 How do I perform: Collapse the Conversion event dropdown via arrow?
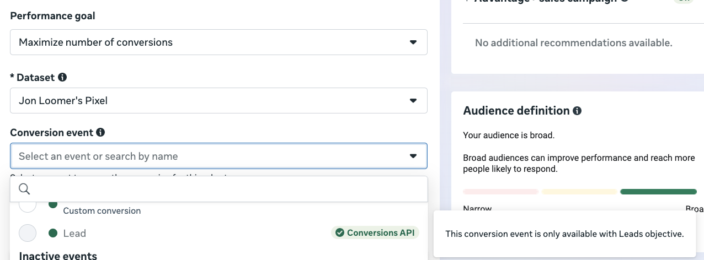tap(413, 156)
